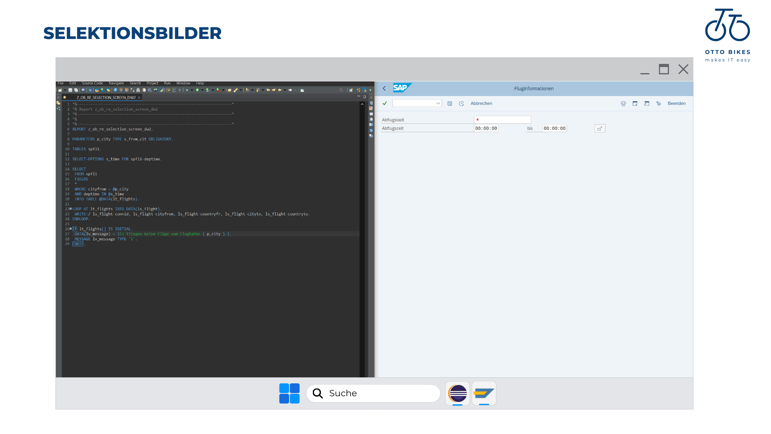Click the SAP print icon
Viewport: 771px width, 434px height.
click(623, 104)
